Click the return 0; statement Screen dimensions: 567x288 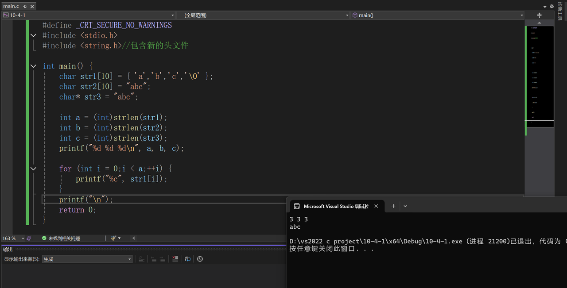coord(78,210)
